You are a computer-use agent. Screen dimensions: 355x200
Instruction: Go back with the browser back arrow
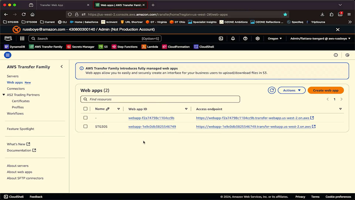(6, 14)
